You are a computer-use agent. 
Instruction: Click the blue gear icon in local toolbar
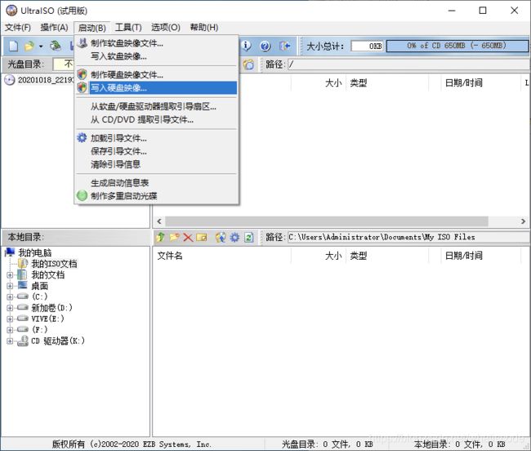[234, 237]
